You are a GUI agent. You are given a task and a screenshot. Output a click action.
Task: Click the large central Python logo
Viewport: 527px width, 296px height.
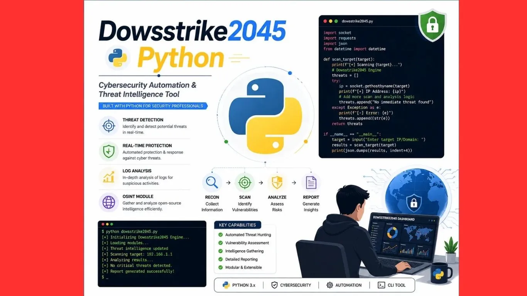point(265,115)
